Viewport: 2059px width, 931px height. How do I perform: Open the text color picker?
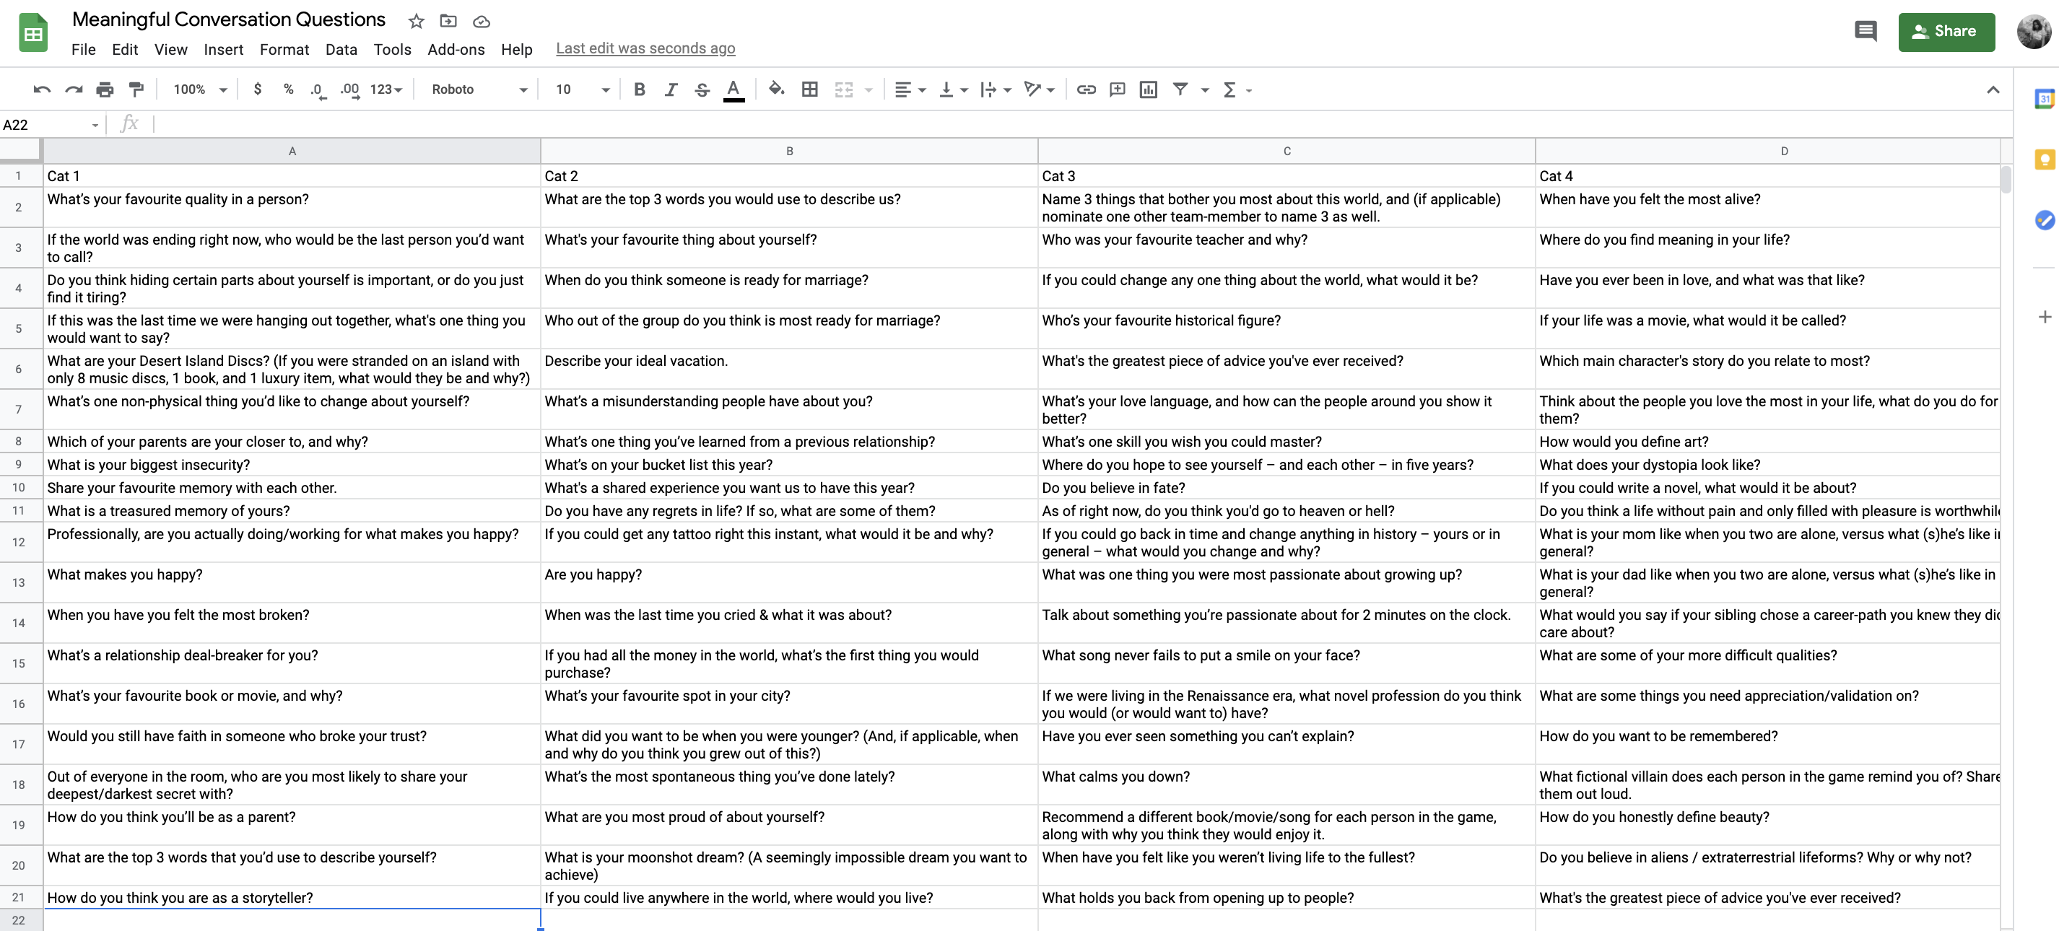pyautogui.click(x=733, y=89)
